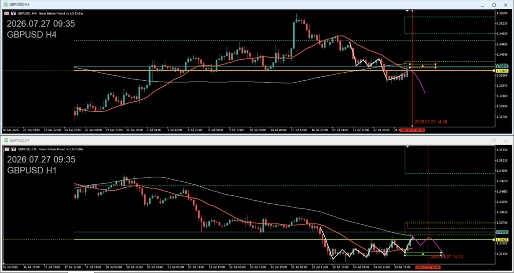Image resolution: width=514 pixels, height=273 pixels.
Task: Select chart shift triangle on H1 chart
Action: 407,146
